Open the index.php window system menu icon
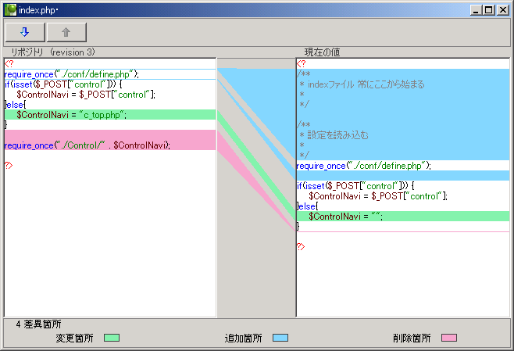514x351 pixels. pyautogui.click(x=10, y=9)
